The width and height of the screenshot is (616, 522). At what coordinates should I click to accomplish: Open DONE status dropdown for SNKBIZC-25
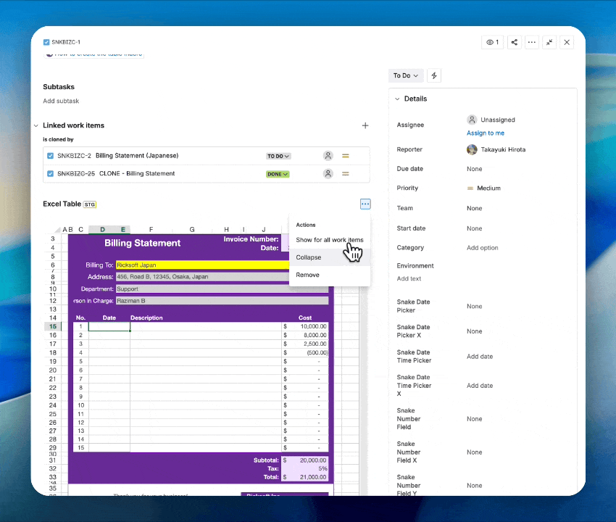278,174
